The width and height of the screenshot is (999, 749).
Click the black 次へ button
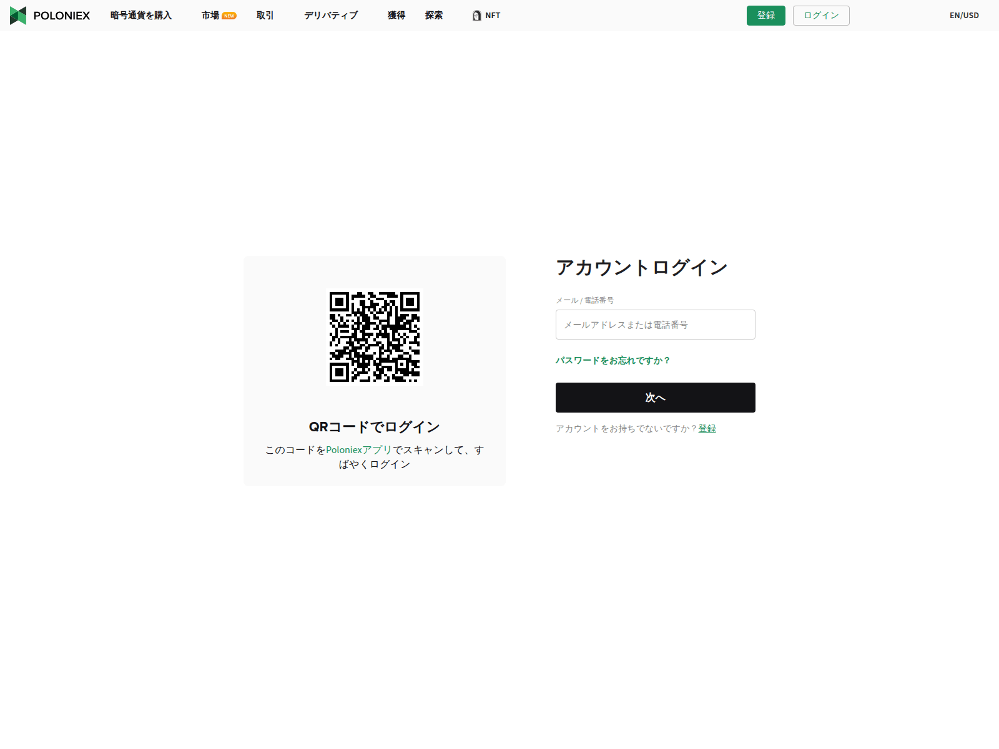656,398
